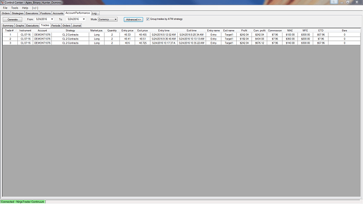Click the Entry time column header
This screenshot has width=363, height=204.
coord(164,30)
